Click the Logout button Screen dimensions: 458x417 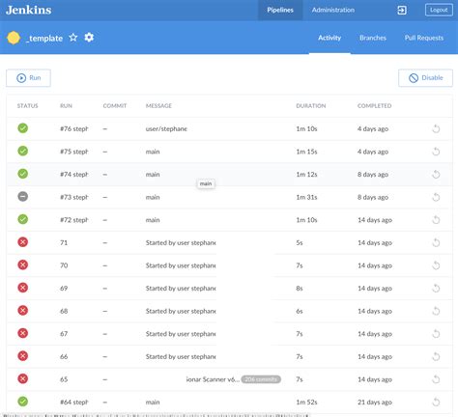tap(439, 10)
